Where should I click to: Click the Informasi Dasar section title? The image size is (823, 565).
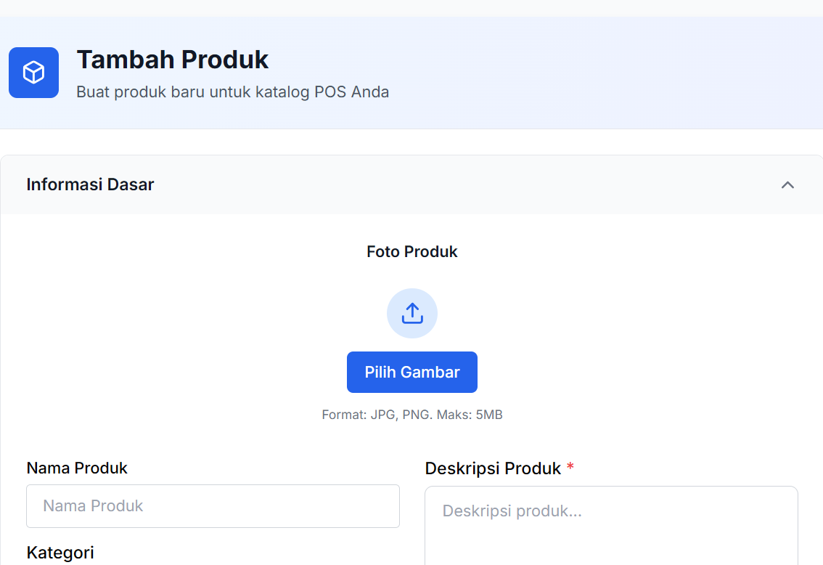tap(90, 185)
